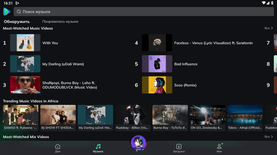Check the Wi-Fi status icon
Screen dimensions: 277x155
point(263,3)
